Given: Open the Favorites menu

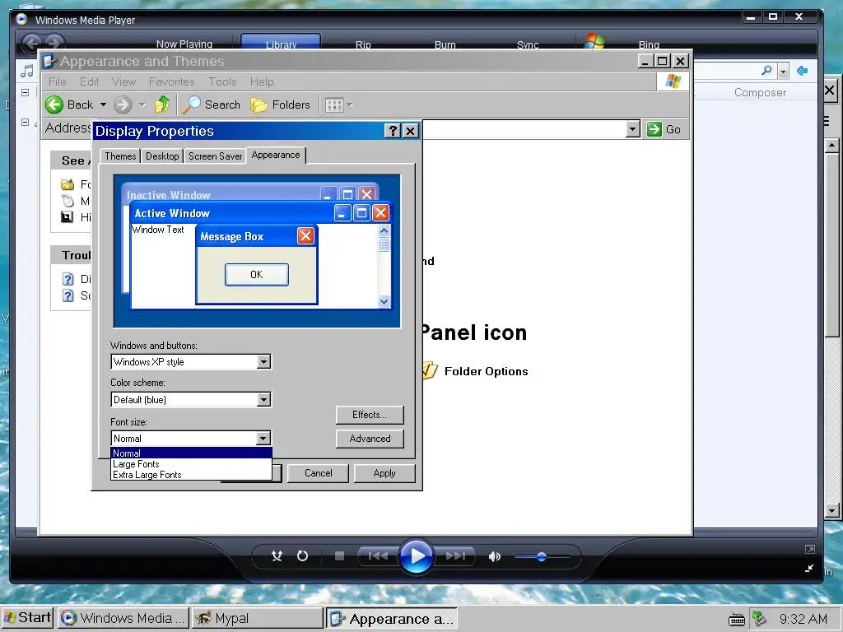Looking at the screenshot, I should [x=171, y=81].
